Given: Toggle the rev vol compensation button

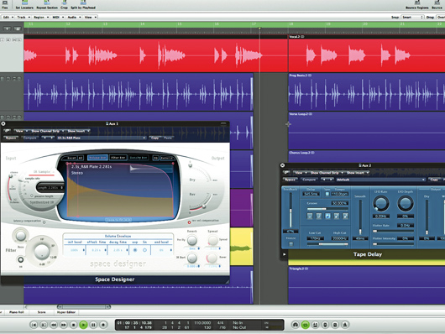Looking at the screenshot, I should [x=189, y=222].
